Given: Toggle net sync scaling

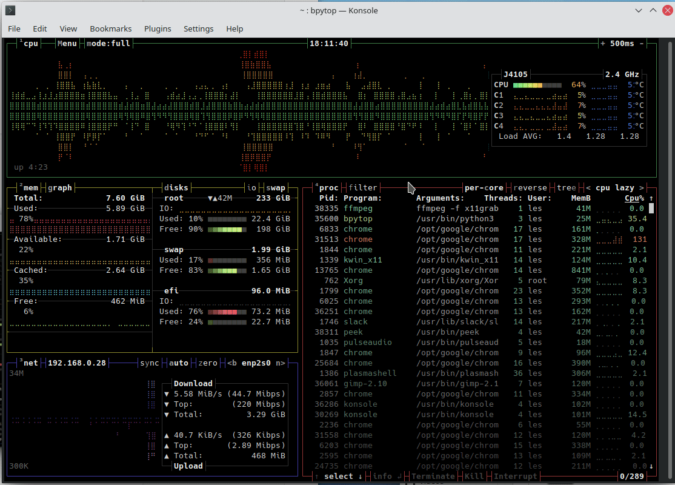Looking at the screenshot, I should (150, 363).
